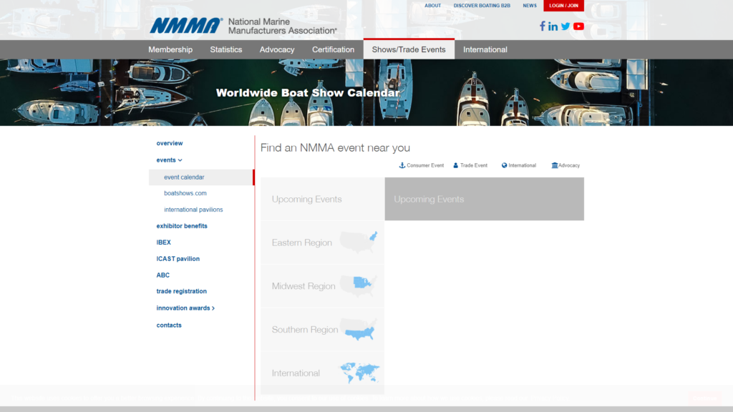Viewport: 733px width, 412px height.
Task: Select the Southern Region filter
Action: coord(323,329)
